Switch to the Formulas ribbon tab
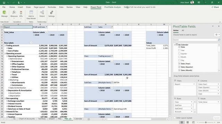This screenshot has height=124, width=222. 52,7
